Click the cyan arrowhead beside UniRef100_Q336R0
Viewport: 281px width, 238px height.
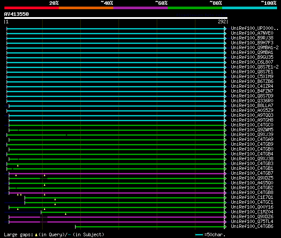pyautogui.click(x=225, y=101)
